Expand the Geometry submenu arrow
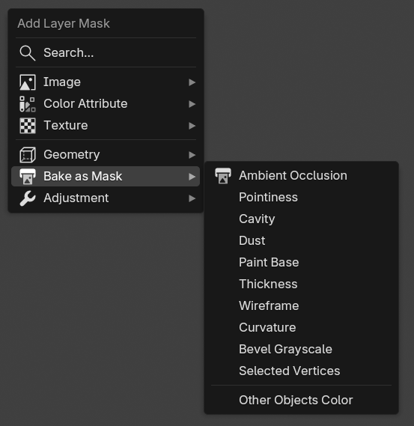Screen dimensions: 414x426 coord(192,154)
